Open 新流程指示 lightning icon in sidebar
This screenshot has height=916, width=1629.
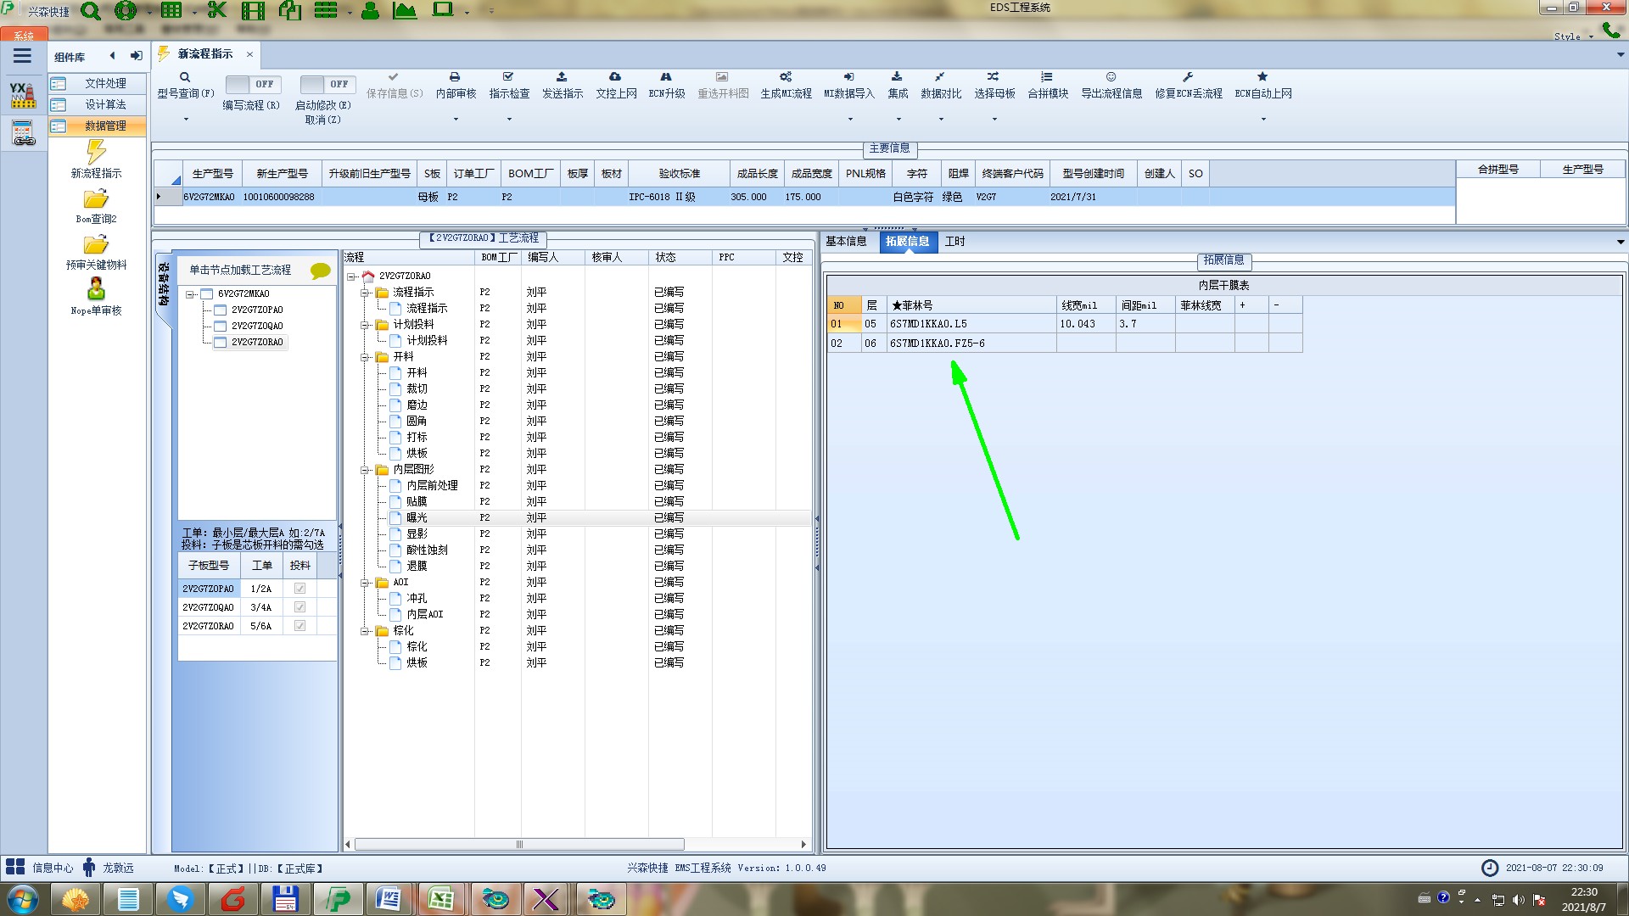click(96, 153)
